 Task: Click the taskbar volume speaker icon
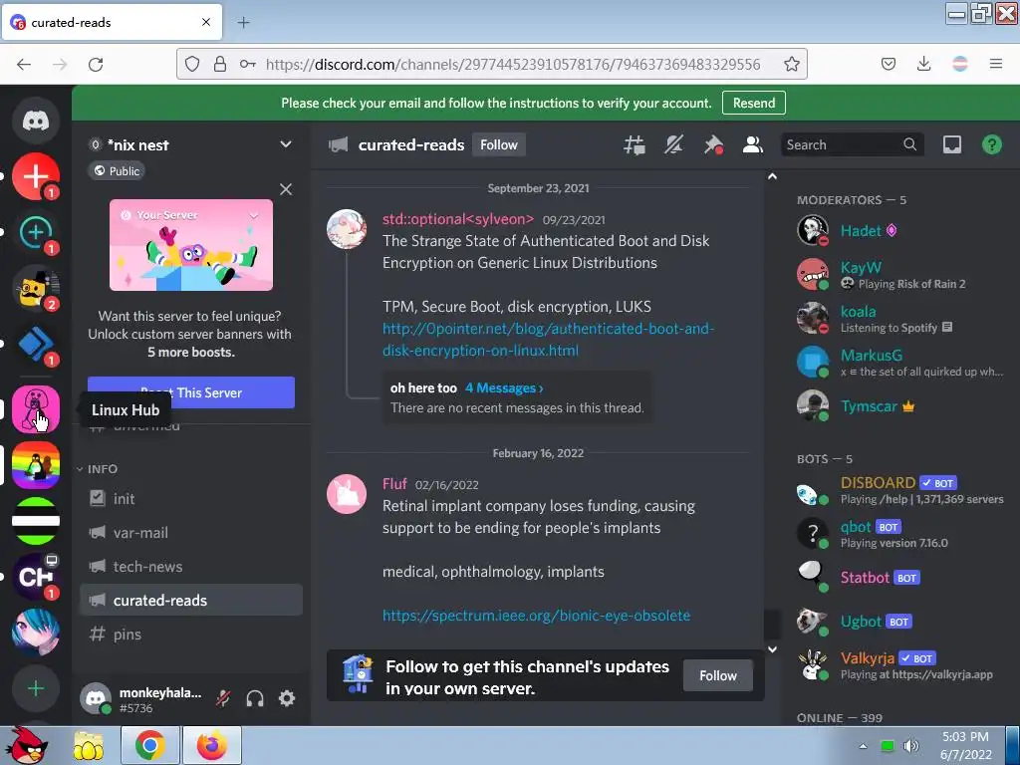(x=911, y=746)
